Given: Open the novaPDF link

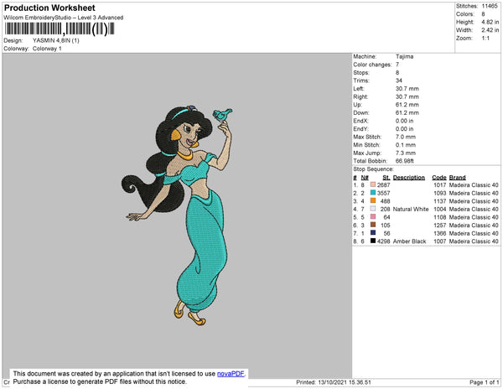Looking at the screenshot, I should [x=231, y=374].
